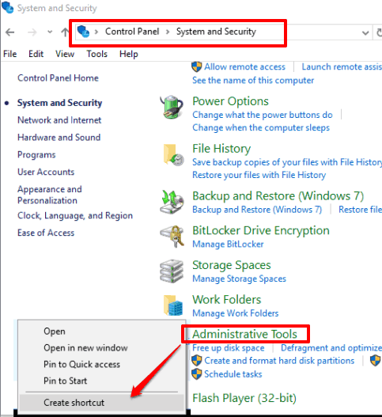Click the Storage Spaces stacked drives icon
Viewport: 382px width, 417px height.
(172, 271)
